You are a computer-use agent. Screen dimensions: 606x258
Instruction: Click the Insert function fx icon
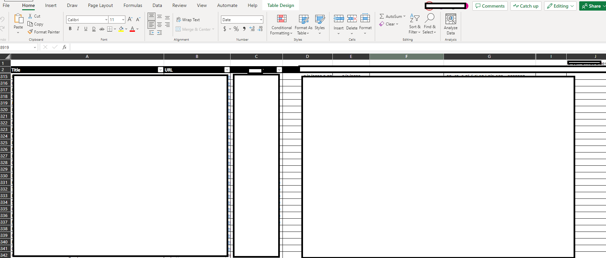click(x=65, y=47)
